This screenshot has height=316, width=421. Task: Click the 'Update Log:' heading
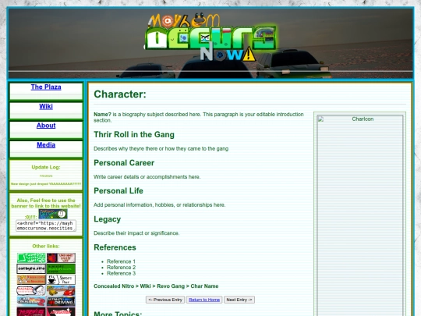(46, 167)
